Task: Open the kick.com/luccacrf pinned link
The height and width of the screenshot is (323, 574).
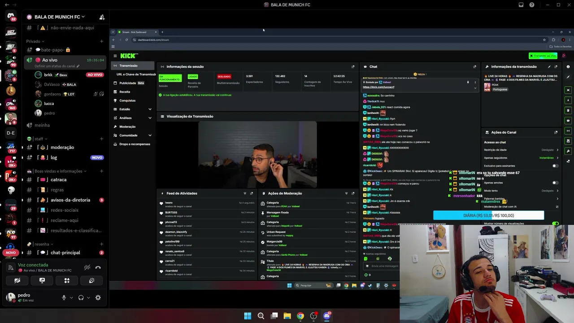Action: pyautogui.click(x=378, y=87)
